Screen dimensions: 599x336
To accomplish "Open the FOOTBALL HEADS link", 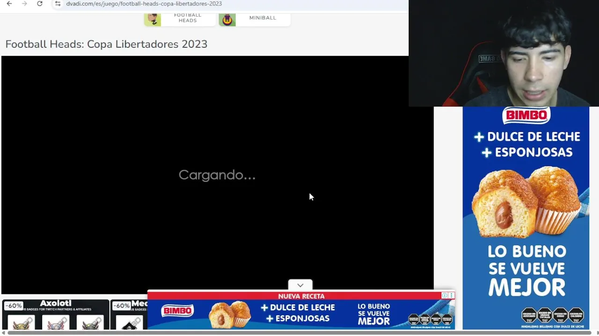I will (188, 18).
